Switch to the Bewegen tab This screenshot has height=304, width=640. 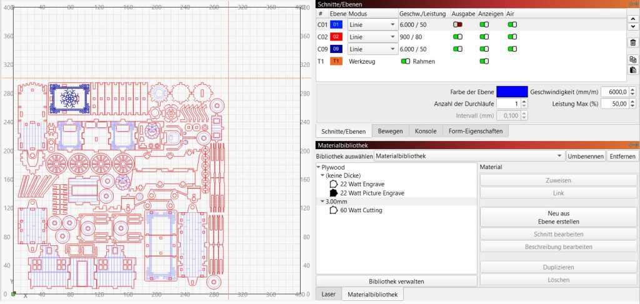coord(390,131)
